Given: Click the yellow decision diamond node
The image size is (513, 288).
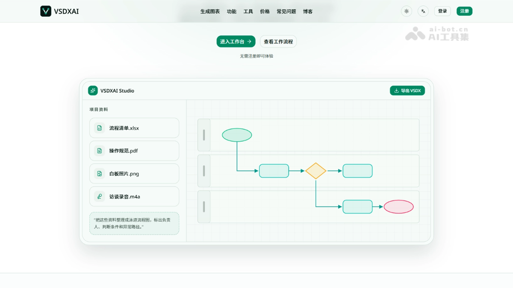Looking at the screenshot, I should tap(316, 171).
